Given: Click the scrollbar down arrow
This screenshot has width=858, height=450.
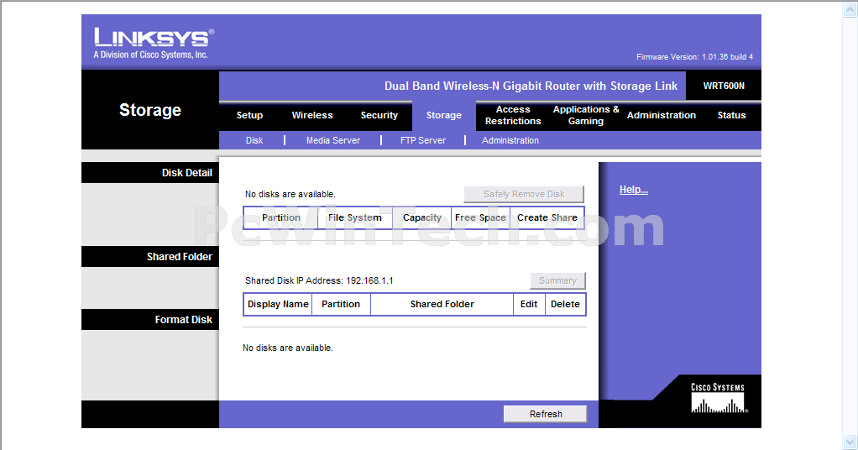Looking at the screenshot, I should [x=850, y=442].
